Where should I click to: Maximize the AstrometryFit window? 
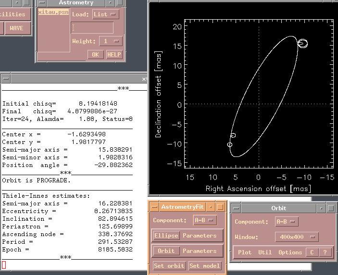[x=220, y=207]
